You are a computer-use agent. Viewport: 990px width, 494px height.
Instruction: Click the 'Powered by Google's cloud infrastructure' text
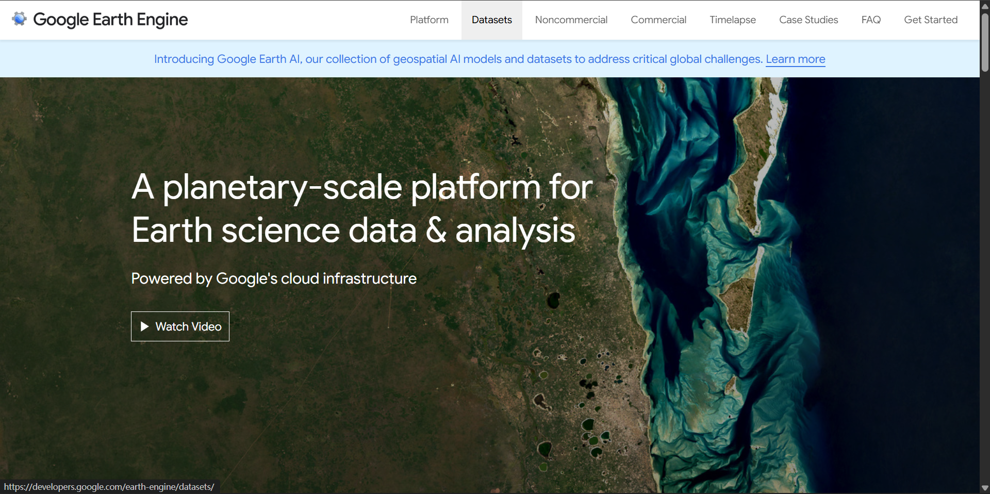click(274, 278)
